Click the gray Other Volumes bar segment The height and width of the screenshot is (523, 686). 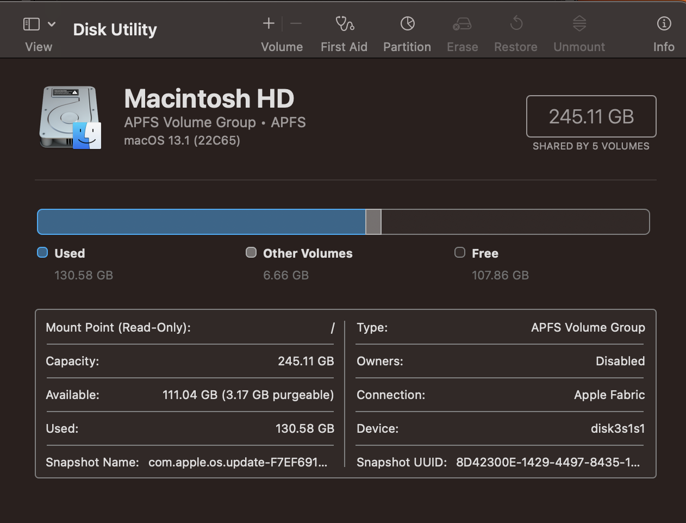tap(373, 222)
